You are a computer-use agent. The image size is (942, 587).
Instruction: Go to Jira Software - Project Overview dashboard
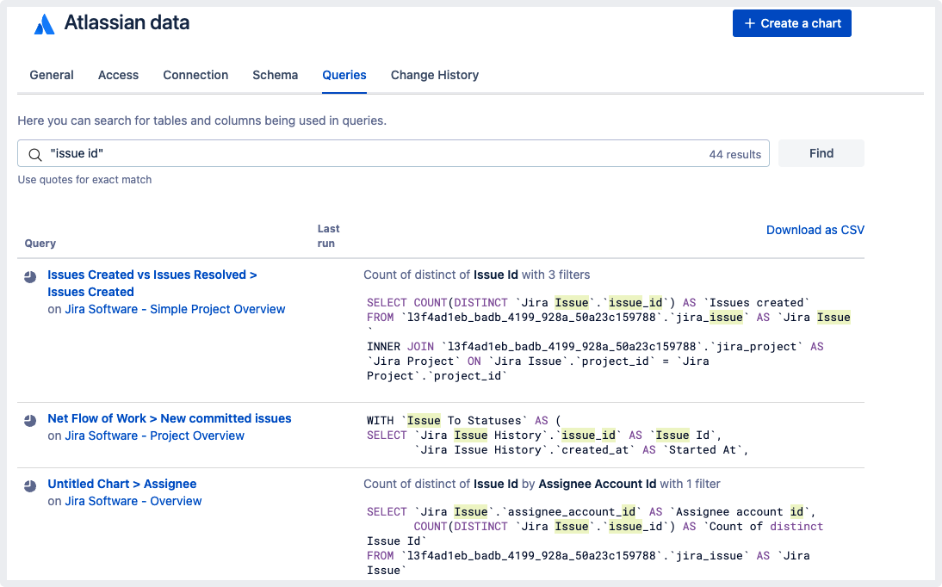click(x=154, y=436)
